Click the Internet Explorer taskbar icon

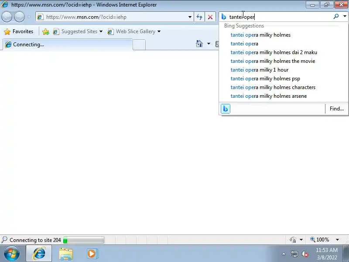[x=39, y=254]
